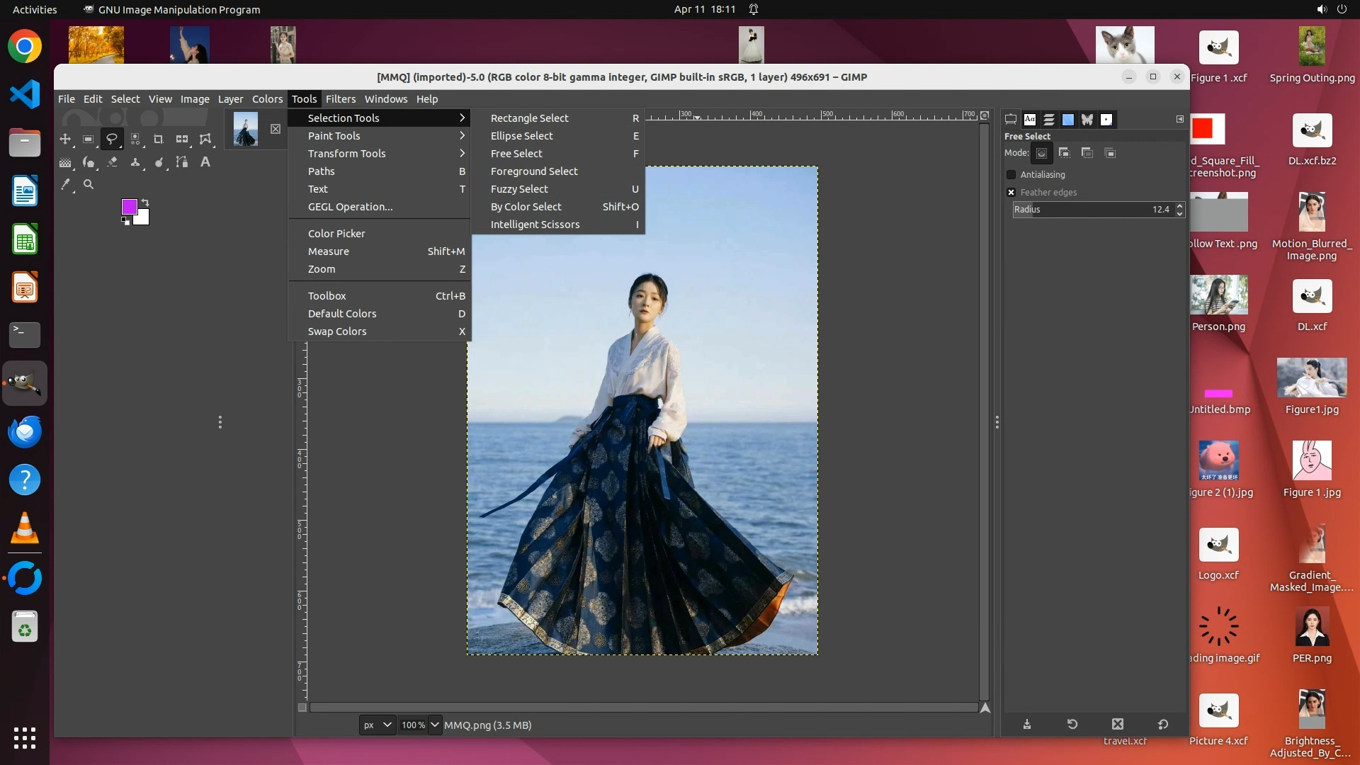Click reset tool options icon
Screen dimensions: 1360x765
click(x=1162, y=724)
